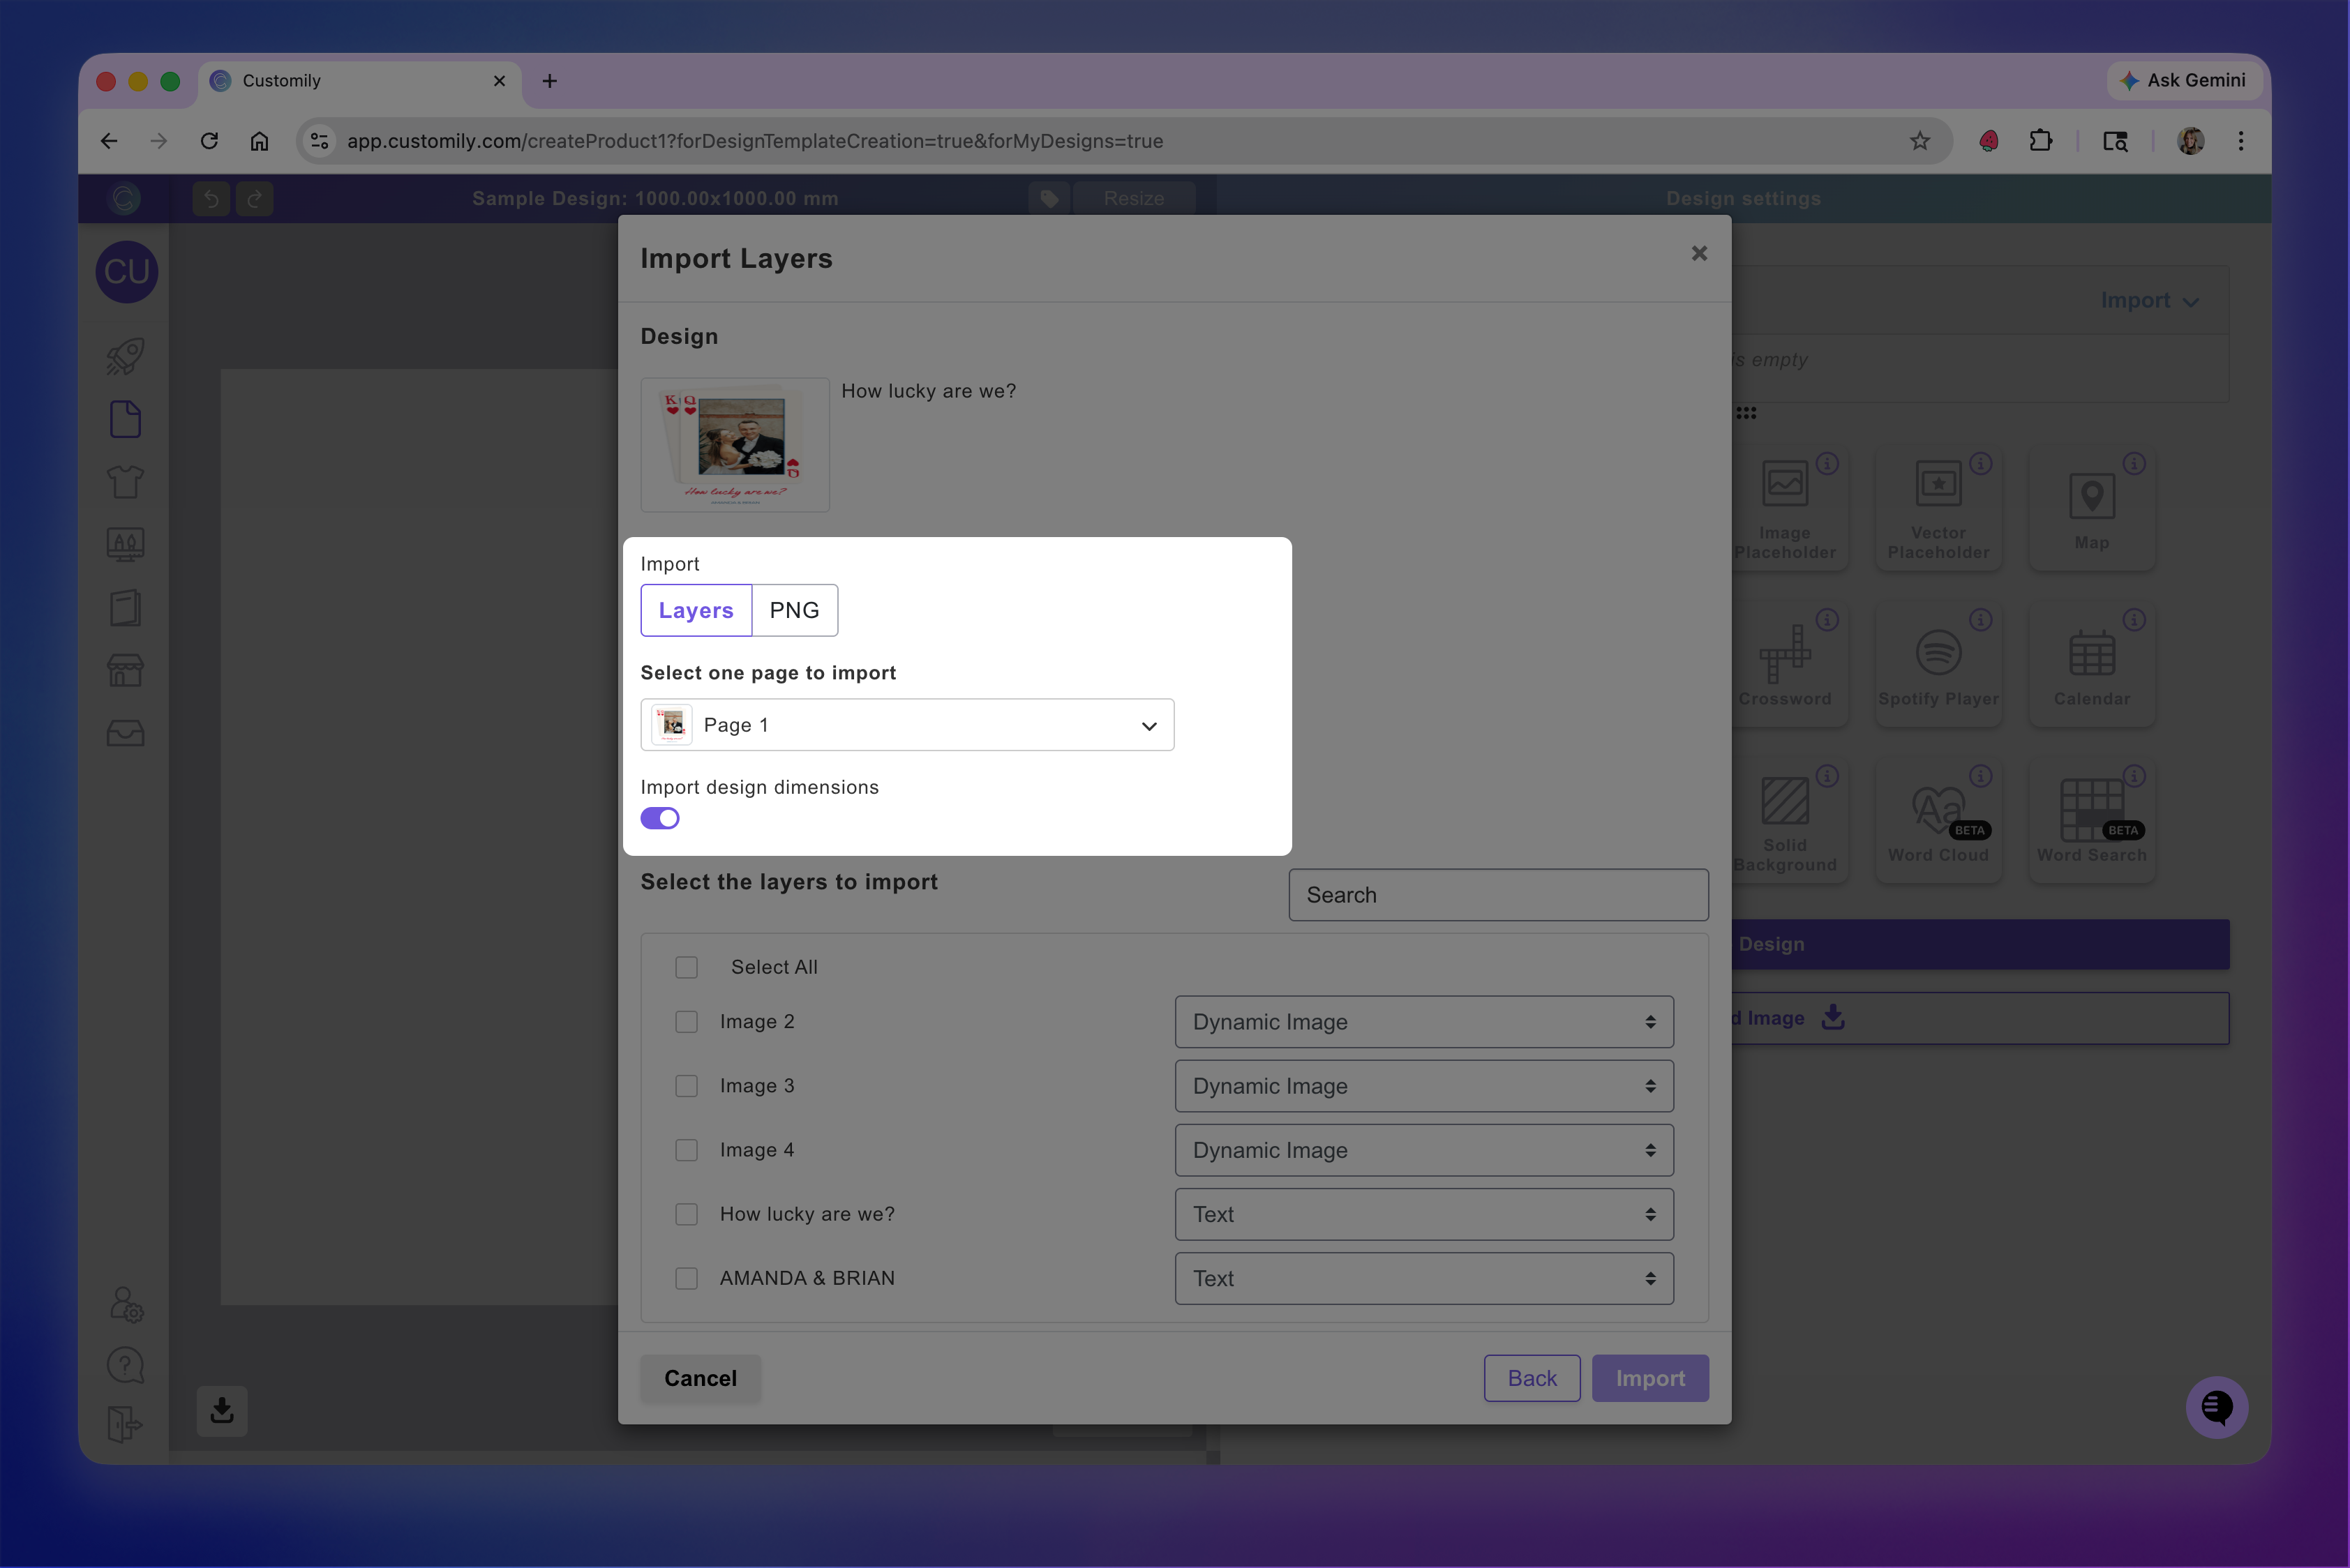Click the fonts monitor icon in sidebar
Screen dimensions: 2350x1568
coord(125,544)
